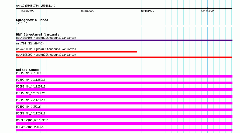Open the nsv4559196 variant label
The height and width of the screenshot is (133, 240).
(46, 38)
